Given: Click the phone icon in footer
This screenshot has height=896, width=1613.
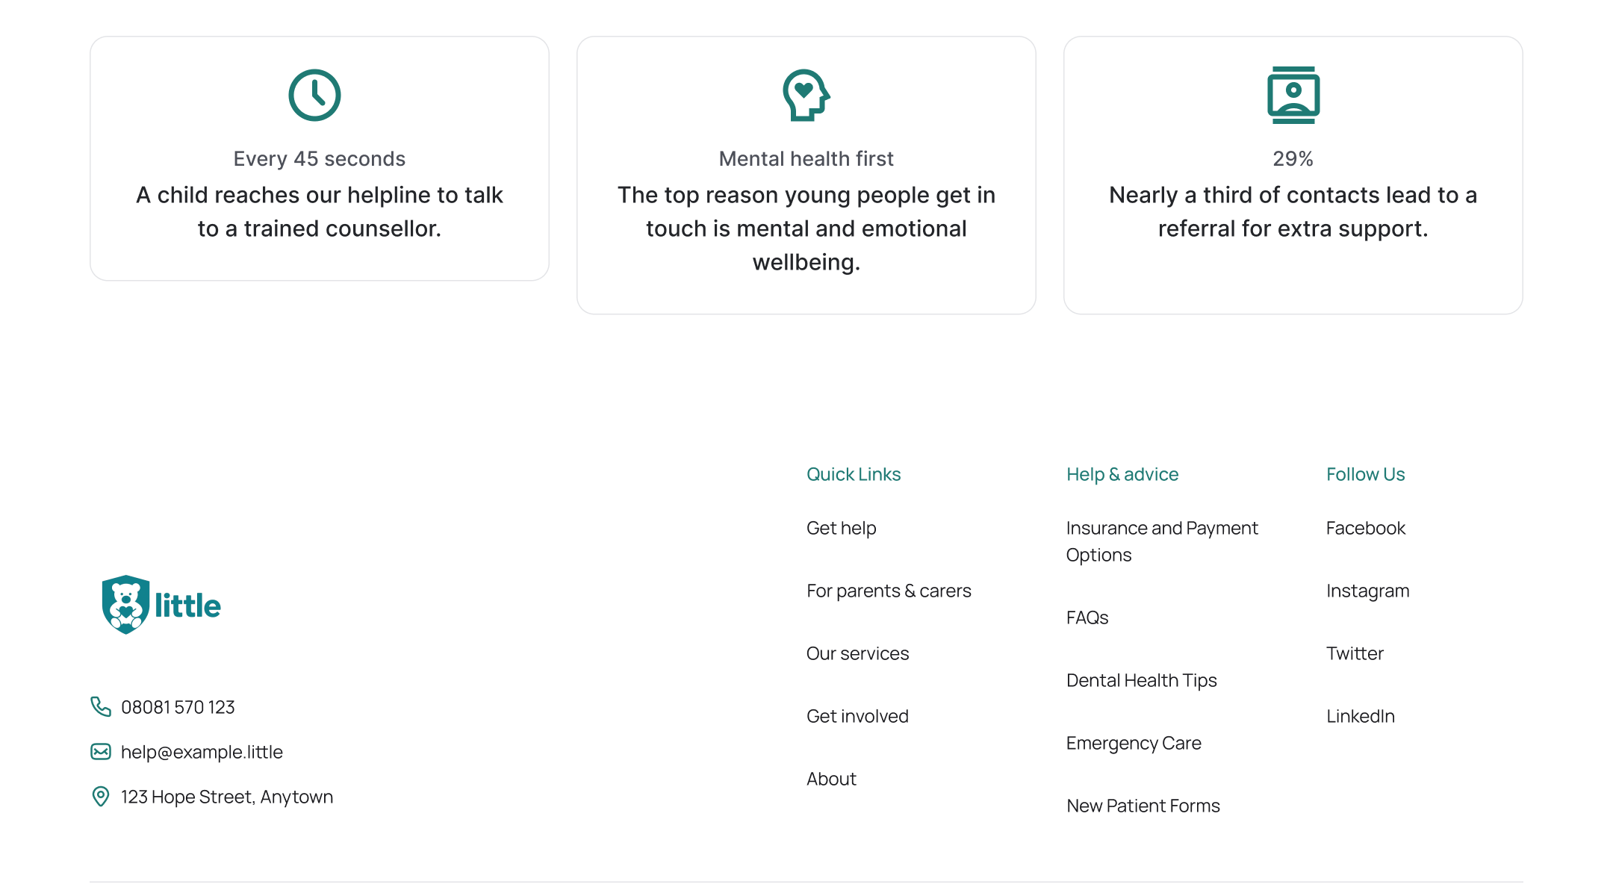Looking at the screenshot, I should [101, 706].
